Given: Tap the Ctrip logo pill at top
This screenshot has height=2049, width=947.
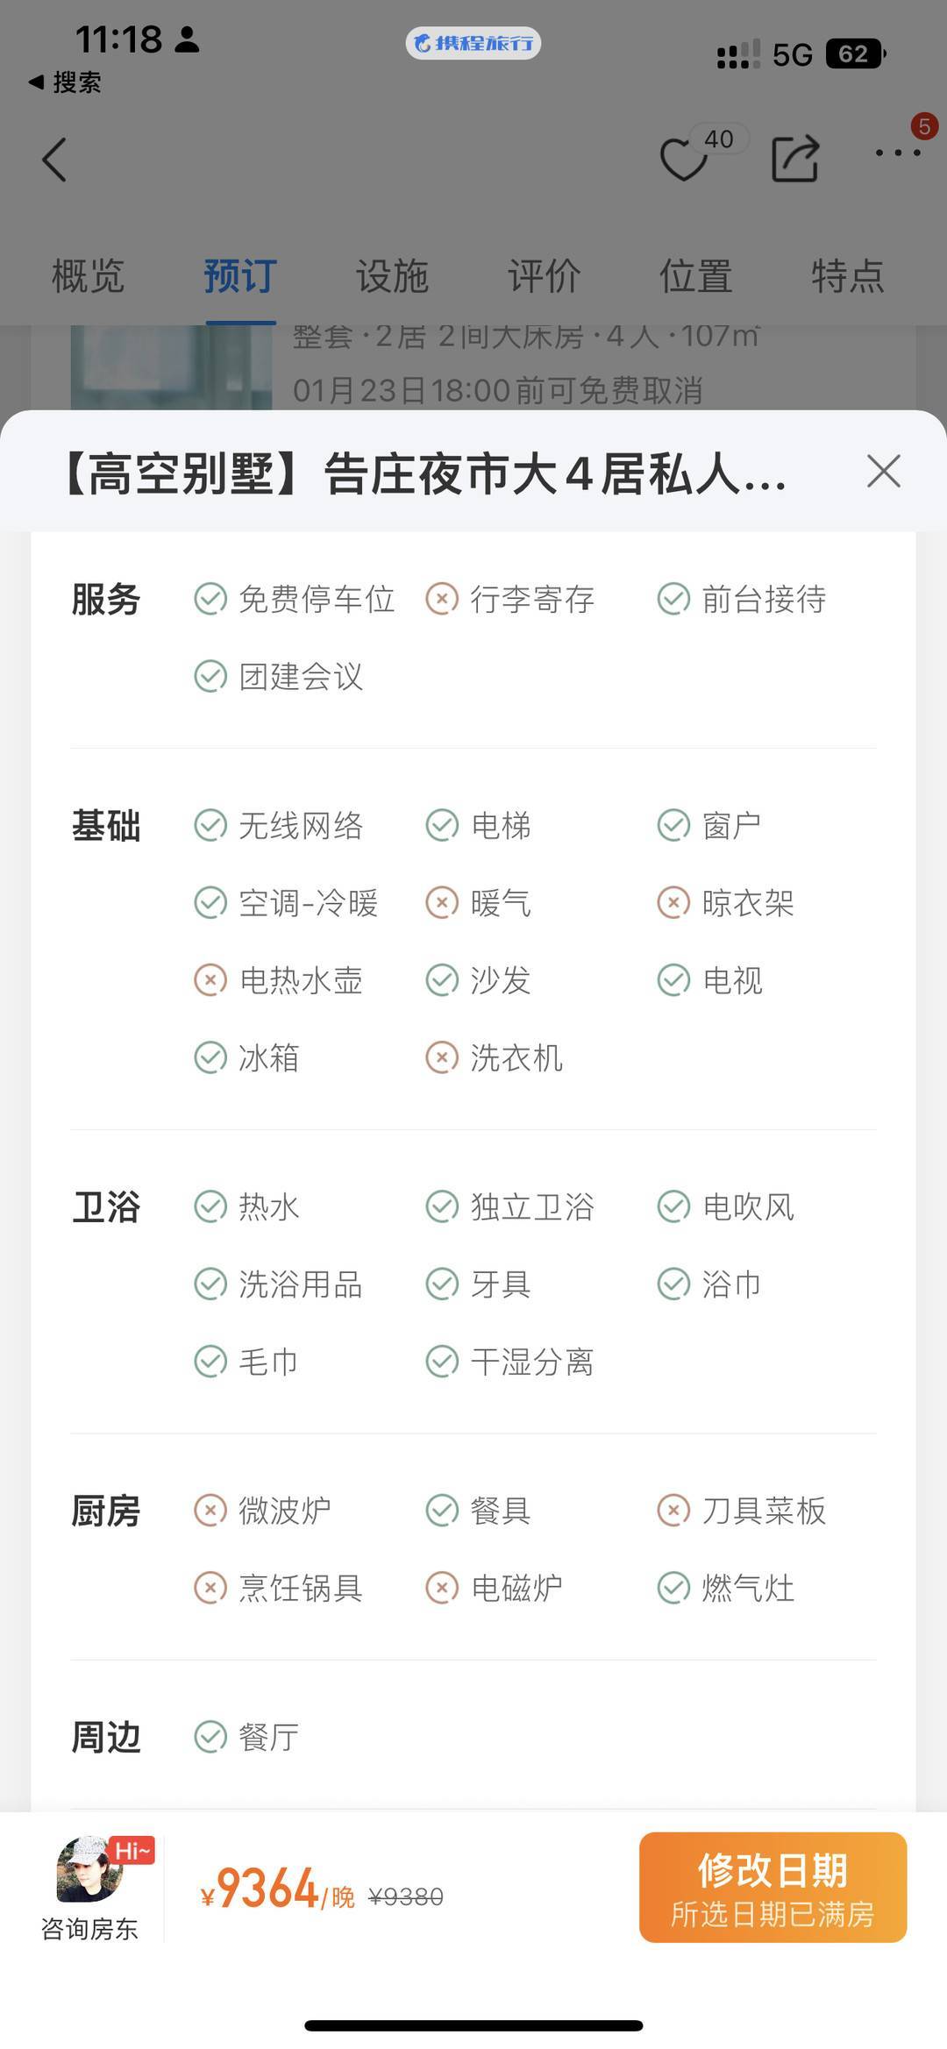Looking at the screenshot, I should pos(473,43).
